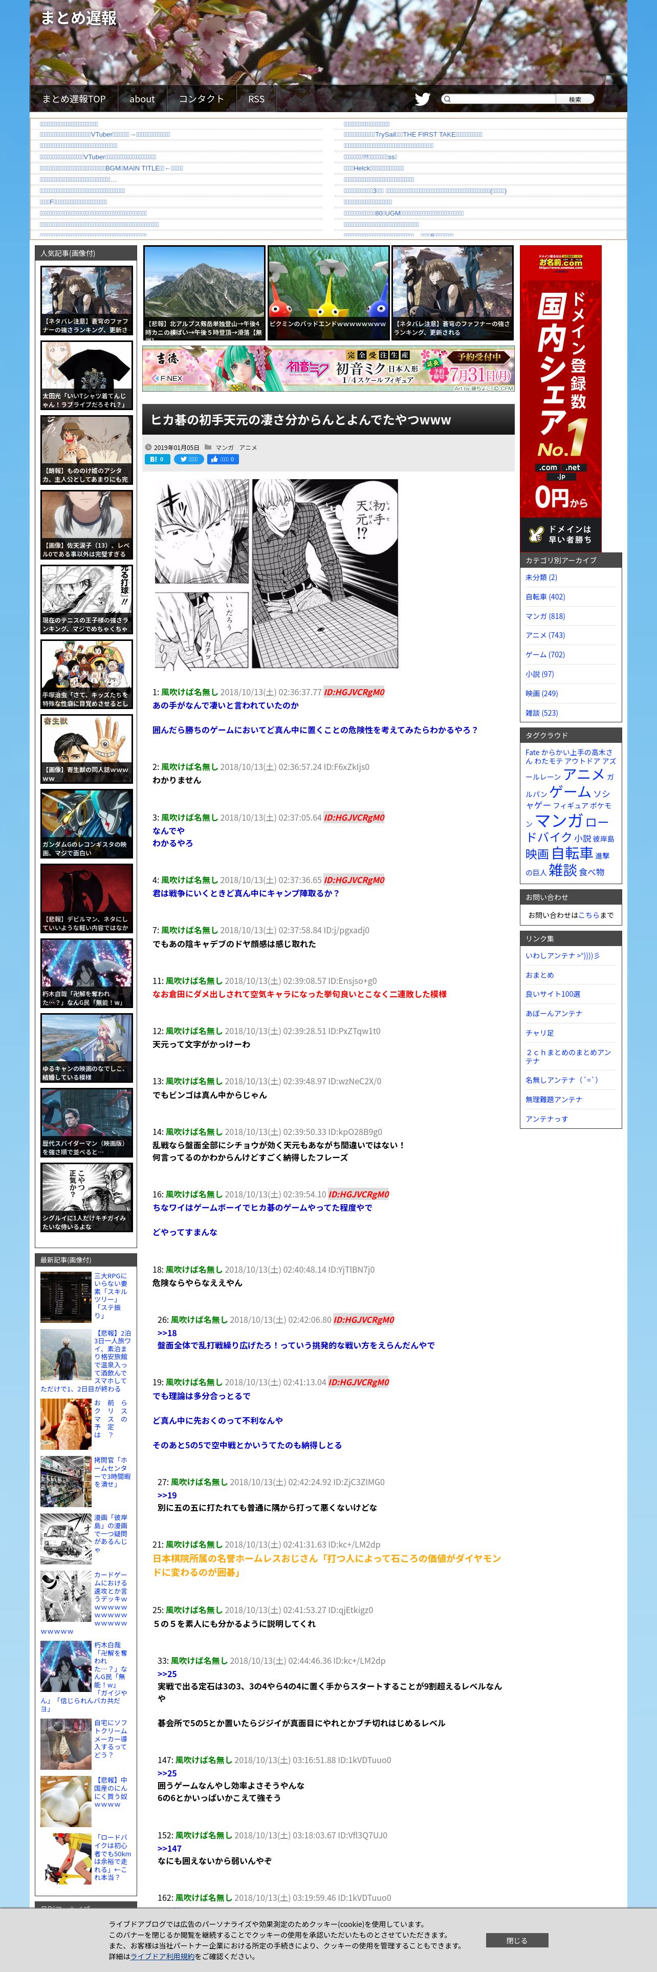Viewport: 657px width, 1972px height.
Task: Click the こちら contact link
Action: click(589, 915)
